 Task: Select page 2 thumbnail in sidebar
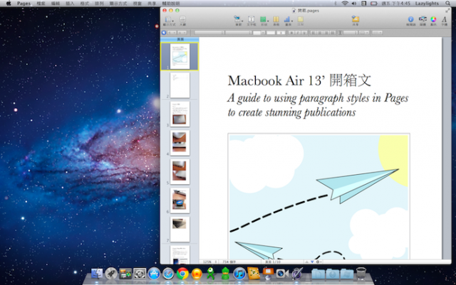[x=180, y=85]
